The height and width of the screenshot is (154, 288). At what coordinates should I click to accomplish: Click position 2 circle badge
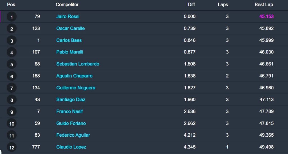12,29
